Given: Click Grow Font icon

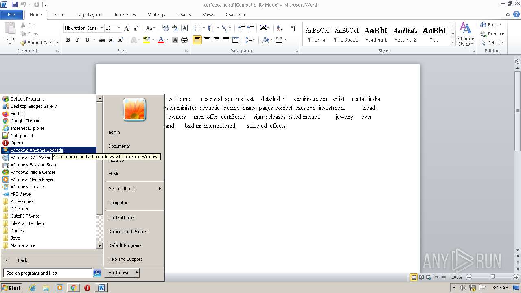Looking at the screenshot, I should point(127,28).
